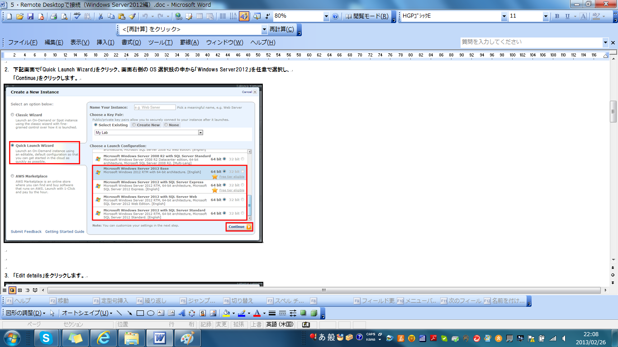The height and width of the screenshot is (347, 618).
Task: Select the Format Painter brush
Action: point(132,16)
